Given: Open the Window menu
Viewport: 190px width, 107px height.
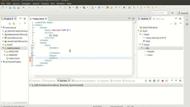Looking at the screenshot, I should point(61,4).
